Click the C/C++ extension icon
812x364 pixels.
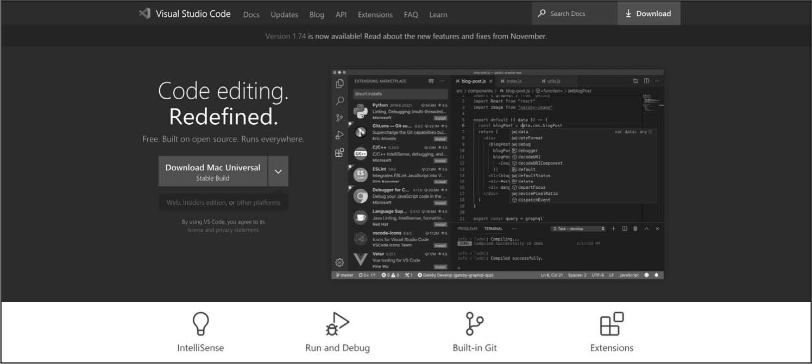click(x=361, y=154)
